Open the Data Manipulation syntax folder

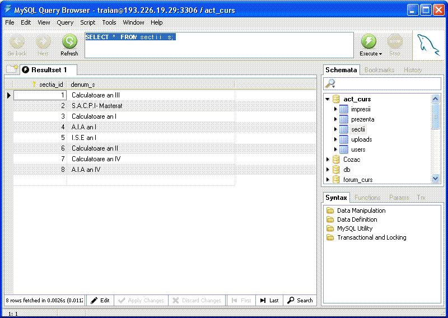click(330, 211)
